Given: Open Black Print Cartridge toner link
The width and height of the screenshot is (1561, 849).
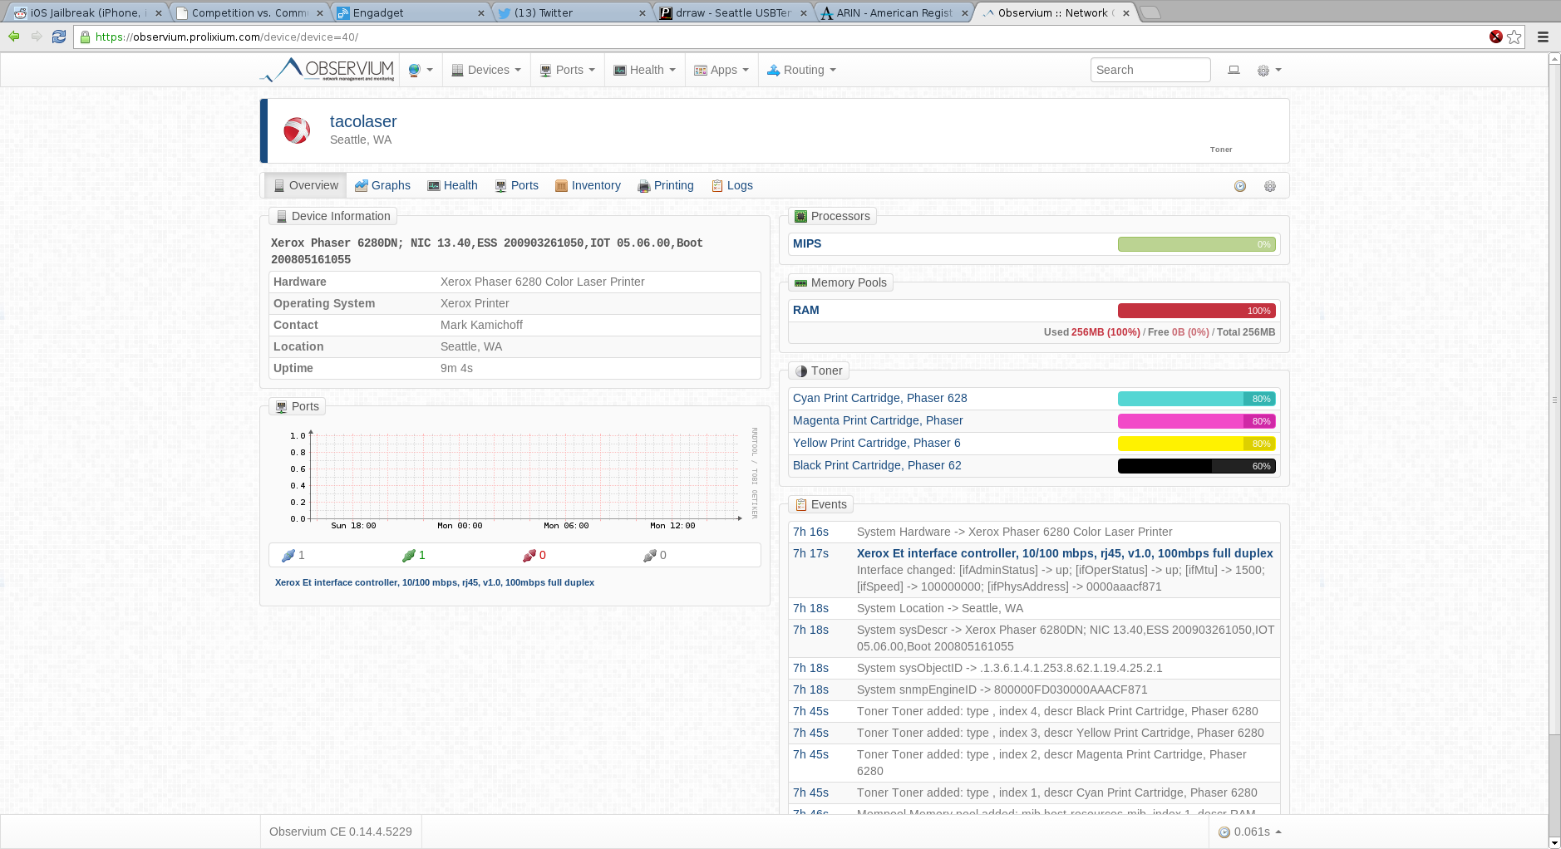Looking at the screenshot, I should coord(877,465).
